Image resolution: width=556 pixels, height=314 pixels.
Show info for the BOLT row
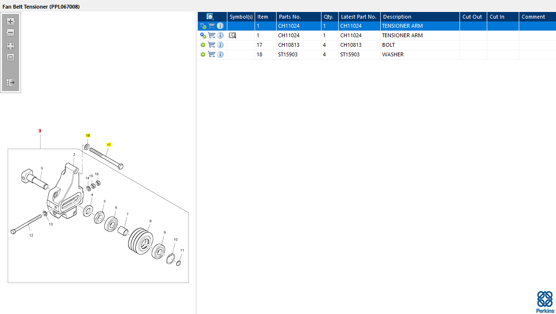point(220,45)
